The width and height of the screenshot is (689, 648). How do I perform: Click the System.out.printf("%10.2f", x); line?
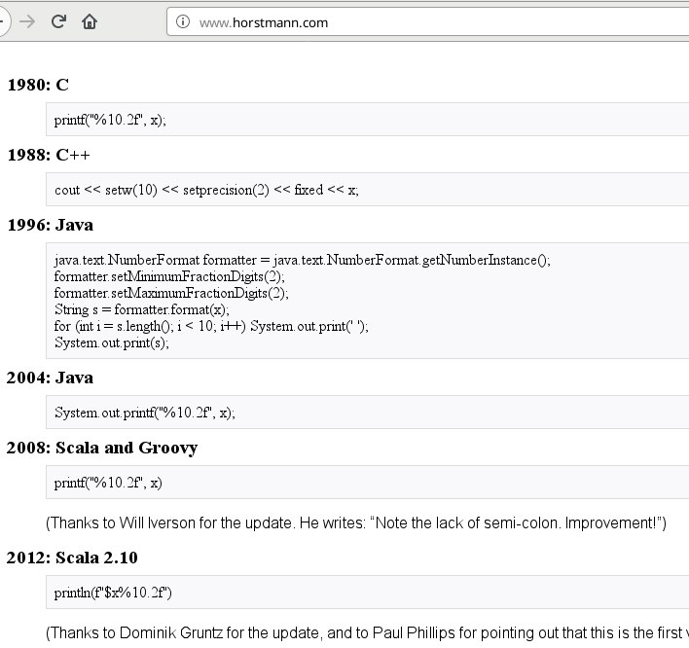(145, 413)
